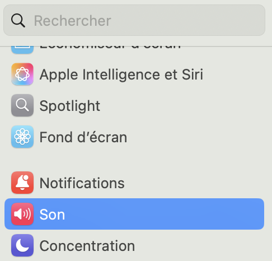Click blank space right of Notifications label

[194, 183]
